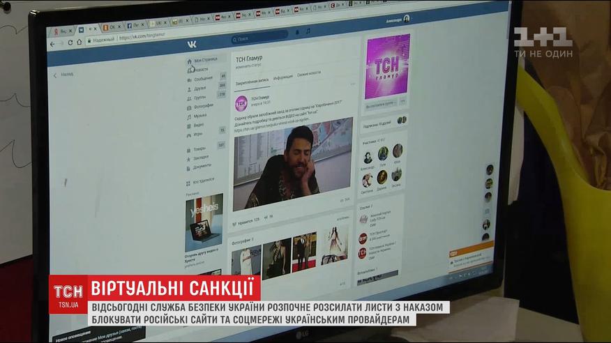Switch to the Facebook browser tab
611x343 pixels.
135,25
